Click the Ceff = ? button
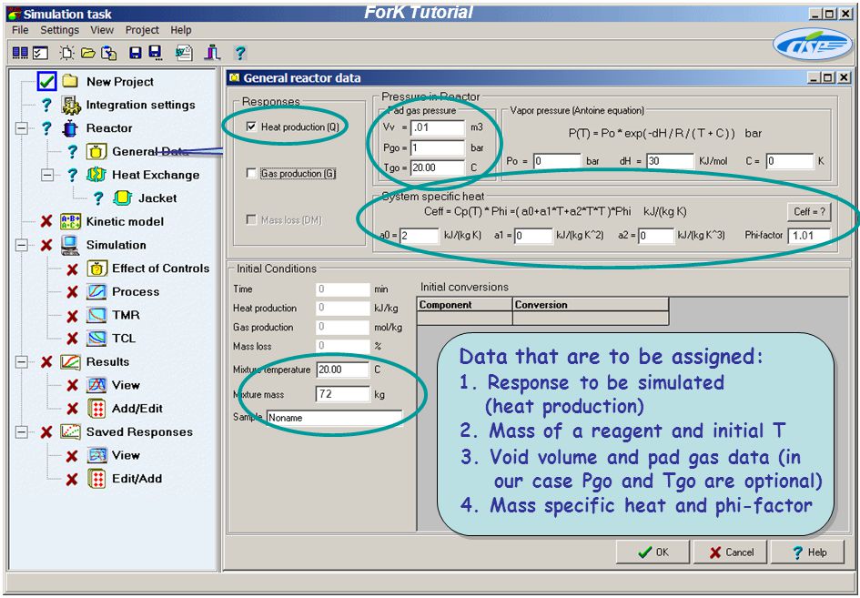This screenshot has height=598, width=860. point(809,212)
